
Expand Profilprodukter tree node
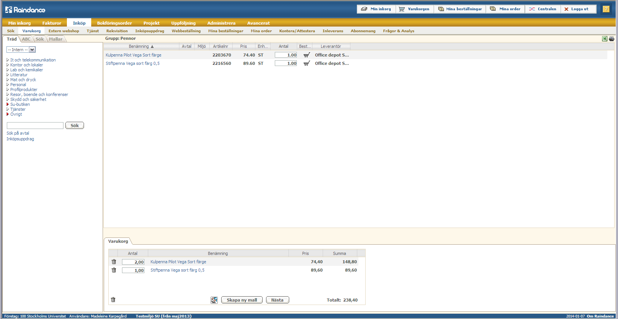8,90
